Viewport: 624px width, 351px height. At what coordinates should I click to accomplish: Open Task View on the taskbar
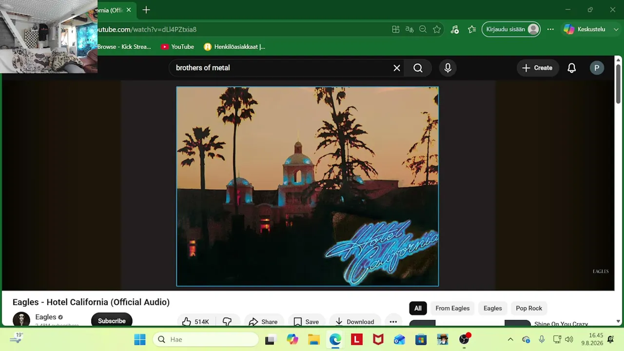pyautogui.click(x=270, y=339)
